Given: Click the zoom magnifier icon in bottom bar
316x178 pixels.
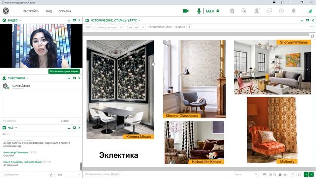Looking at the screenshot, I should pos(275,175).
